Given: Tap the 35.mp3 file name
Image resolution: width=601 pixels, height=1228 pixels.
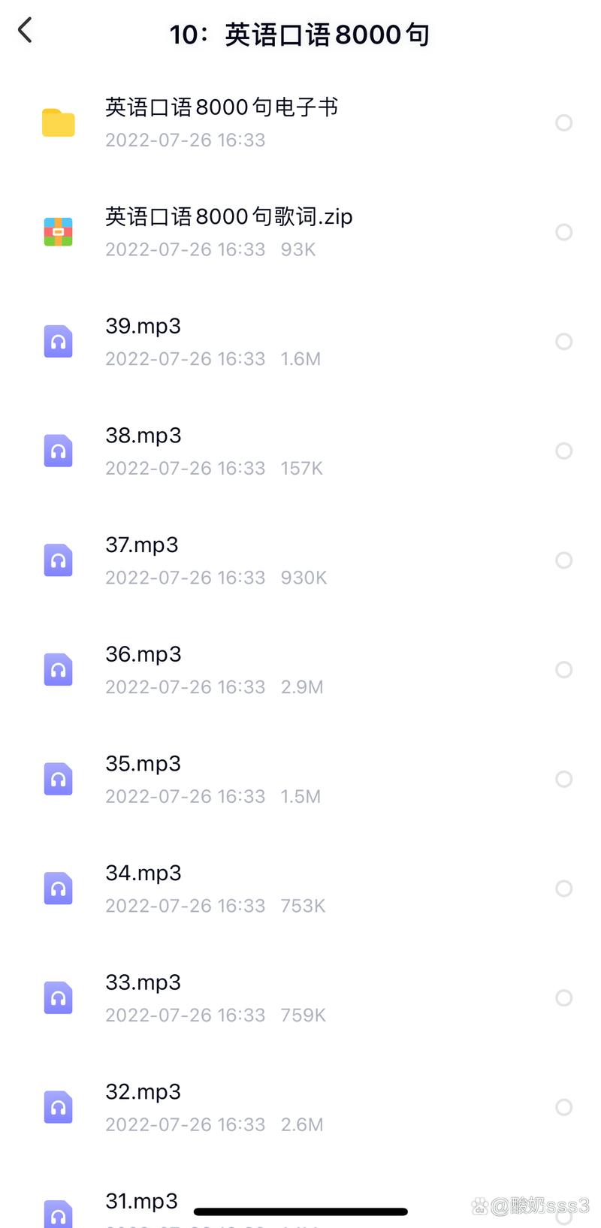Looking at the screenshot, I should click(x=143, y=764).
